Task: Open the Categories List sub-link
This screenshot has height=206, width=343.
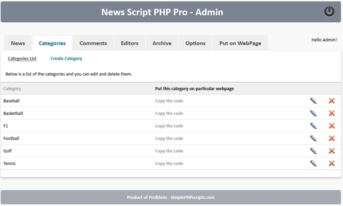Action: click(22, 58)
